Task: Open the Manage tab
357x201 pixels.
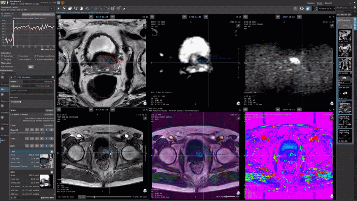Action: (x=310, y=3)
